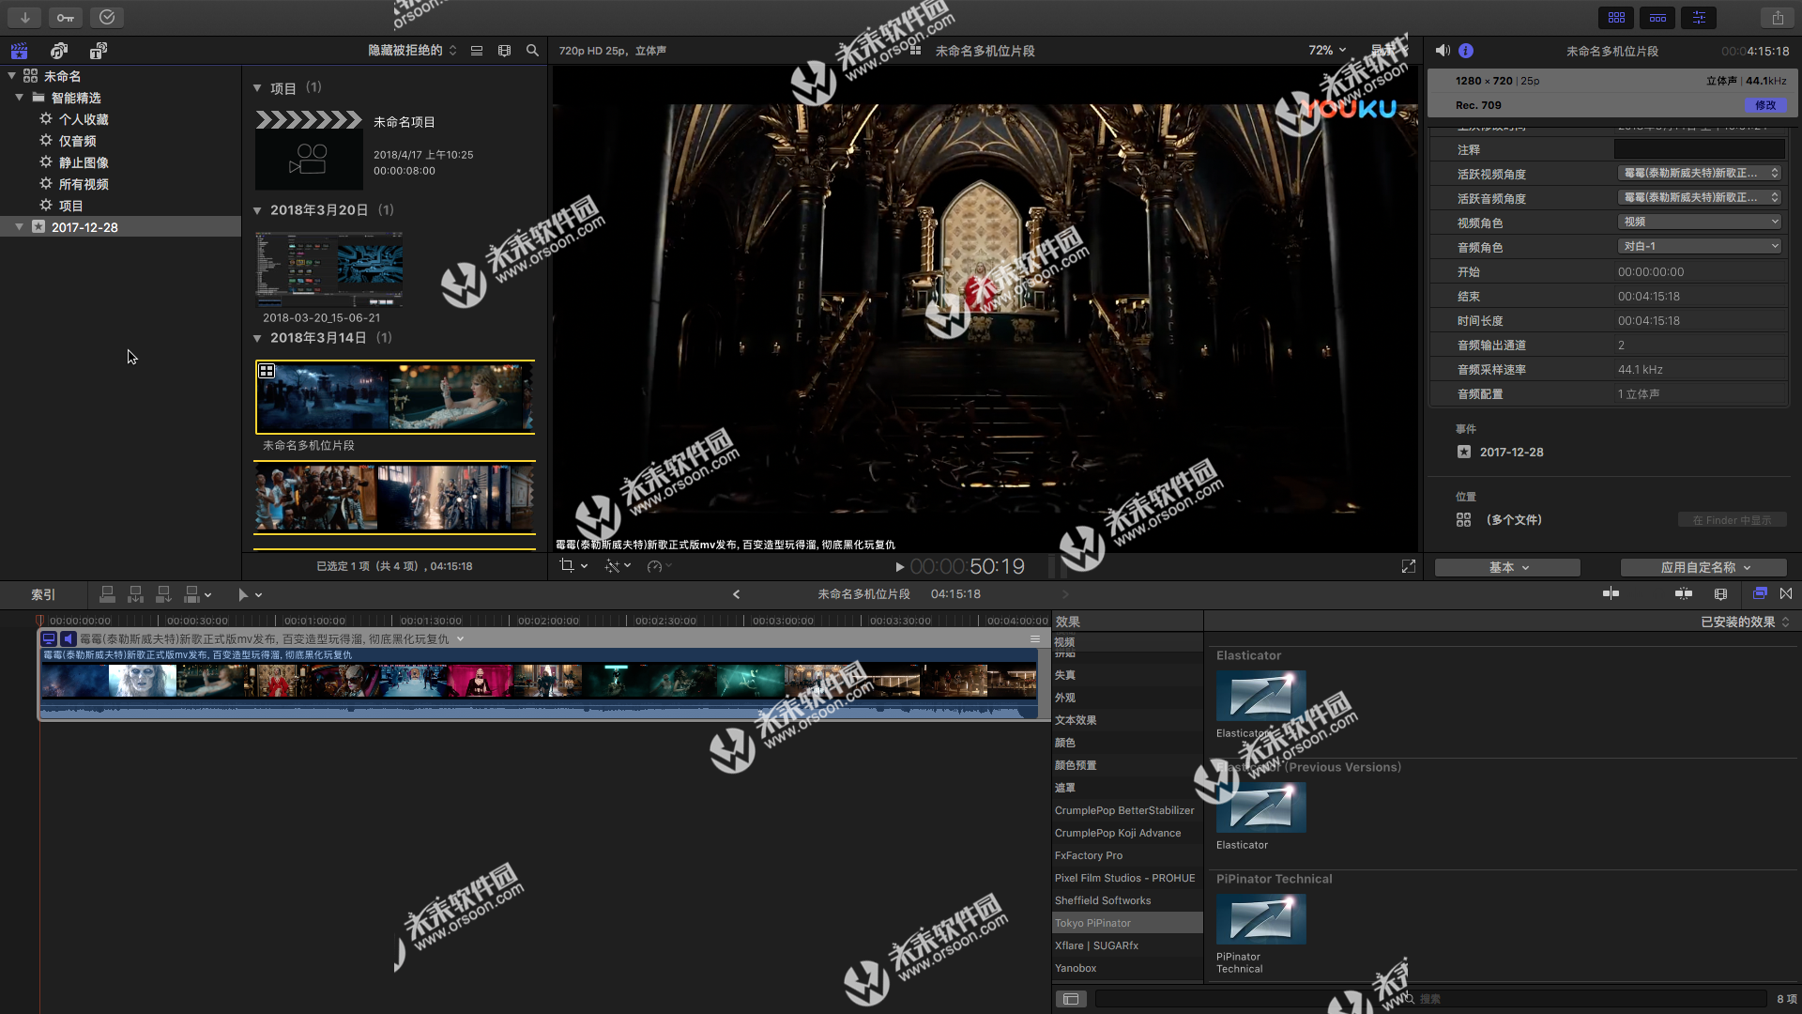
Task: Open the background tasks indicator
Action: click(107, 18)
